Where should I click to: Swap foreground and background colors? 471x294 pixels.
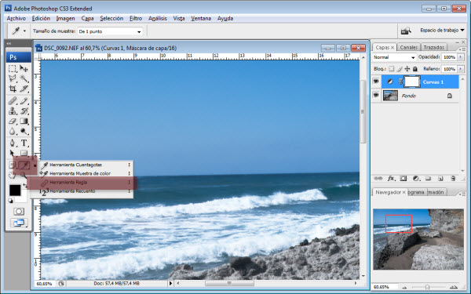click(x=25, y=186)
